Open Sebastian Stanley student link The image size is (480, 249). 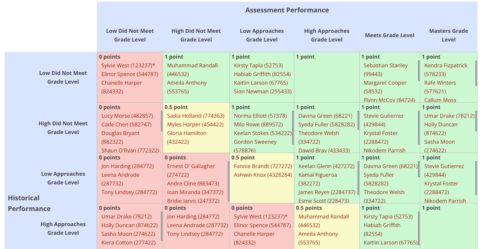coord(385,70)
